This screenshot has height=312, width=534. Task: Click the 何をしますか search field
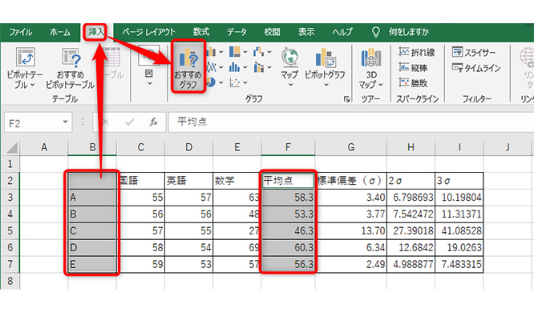tap(409, 32)
